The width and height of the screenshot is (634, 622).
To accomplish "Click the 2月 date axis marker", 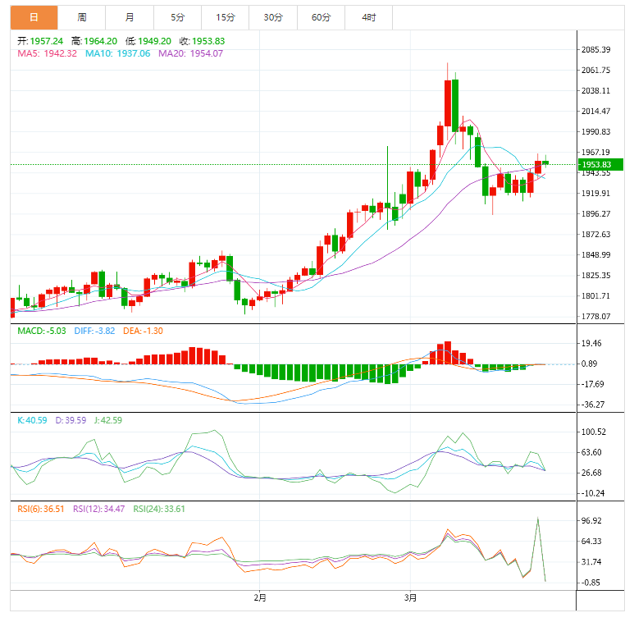I will [x=260, y=597].
